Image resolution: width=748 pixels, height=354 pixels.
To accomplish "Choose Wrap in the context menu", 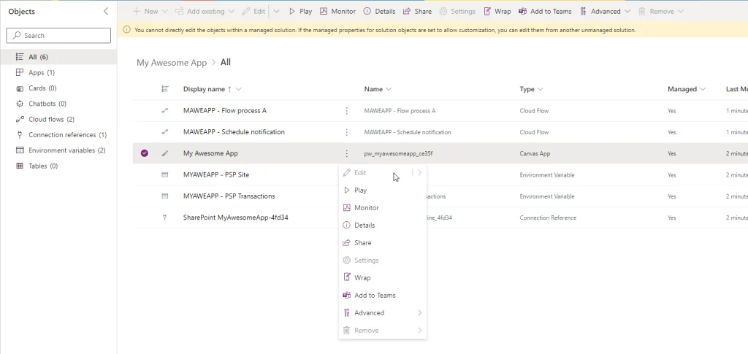I will point(383,278).
